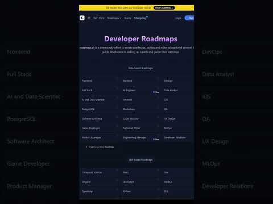The height and width of the screenshot is (204, 273).
Task: Open the Developer Relations roadmap card
Action: coord(178,137)
